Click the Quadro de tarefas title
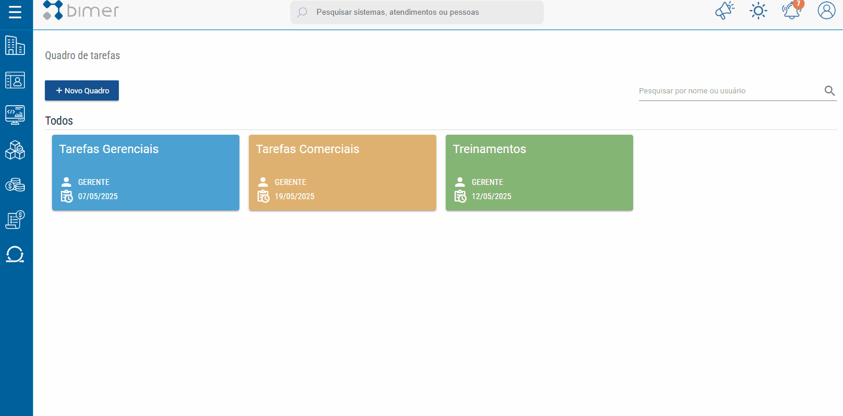This screenshot has width=843, height=416. pyautogui.click(x=82, y=56)
